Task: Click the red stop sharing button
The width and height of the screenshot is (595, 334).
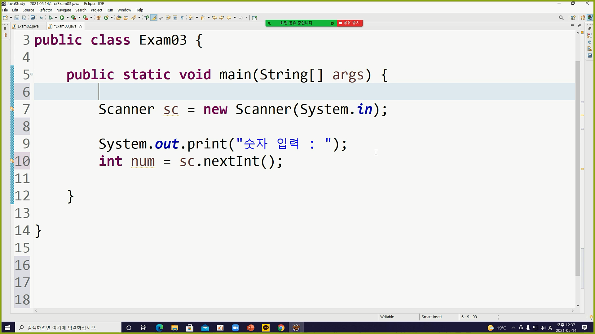Action: [x=350, y=23]
